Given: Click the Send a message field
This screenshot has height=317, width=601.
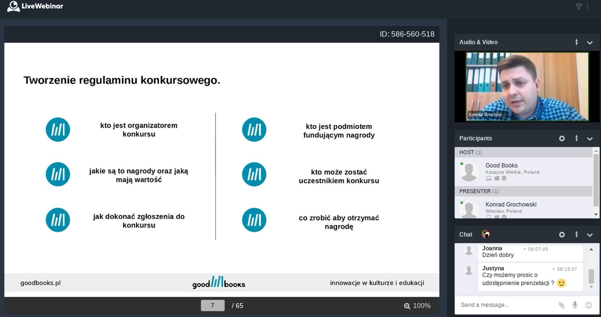Looking at the screenshot, I should pos(506,305).
